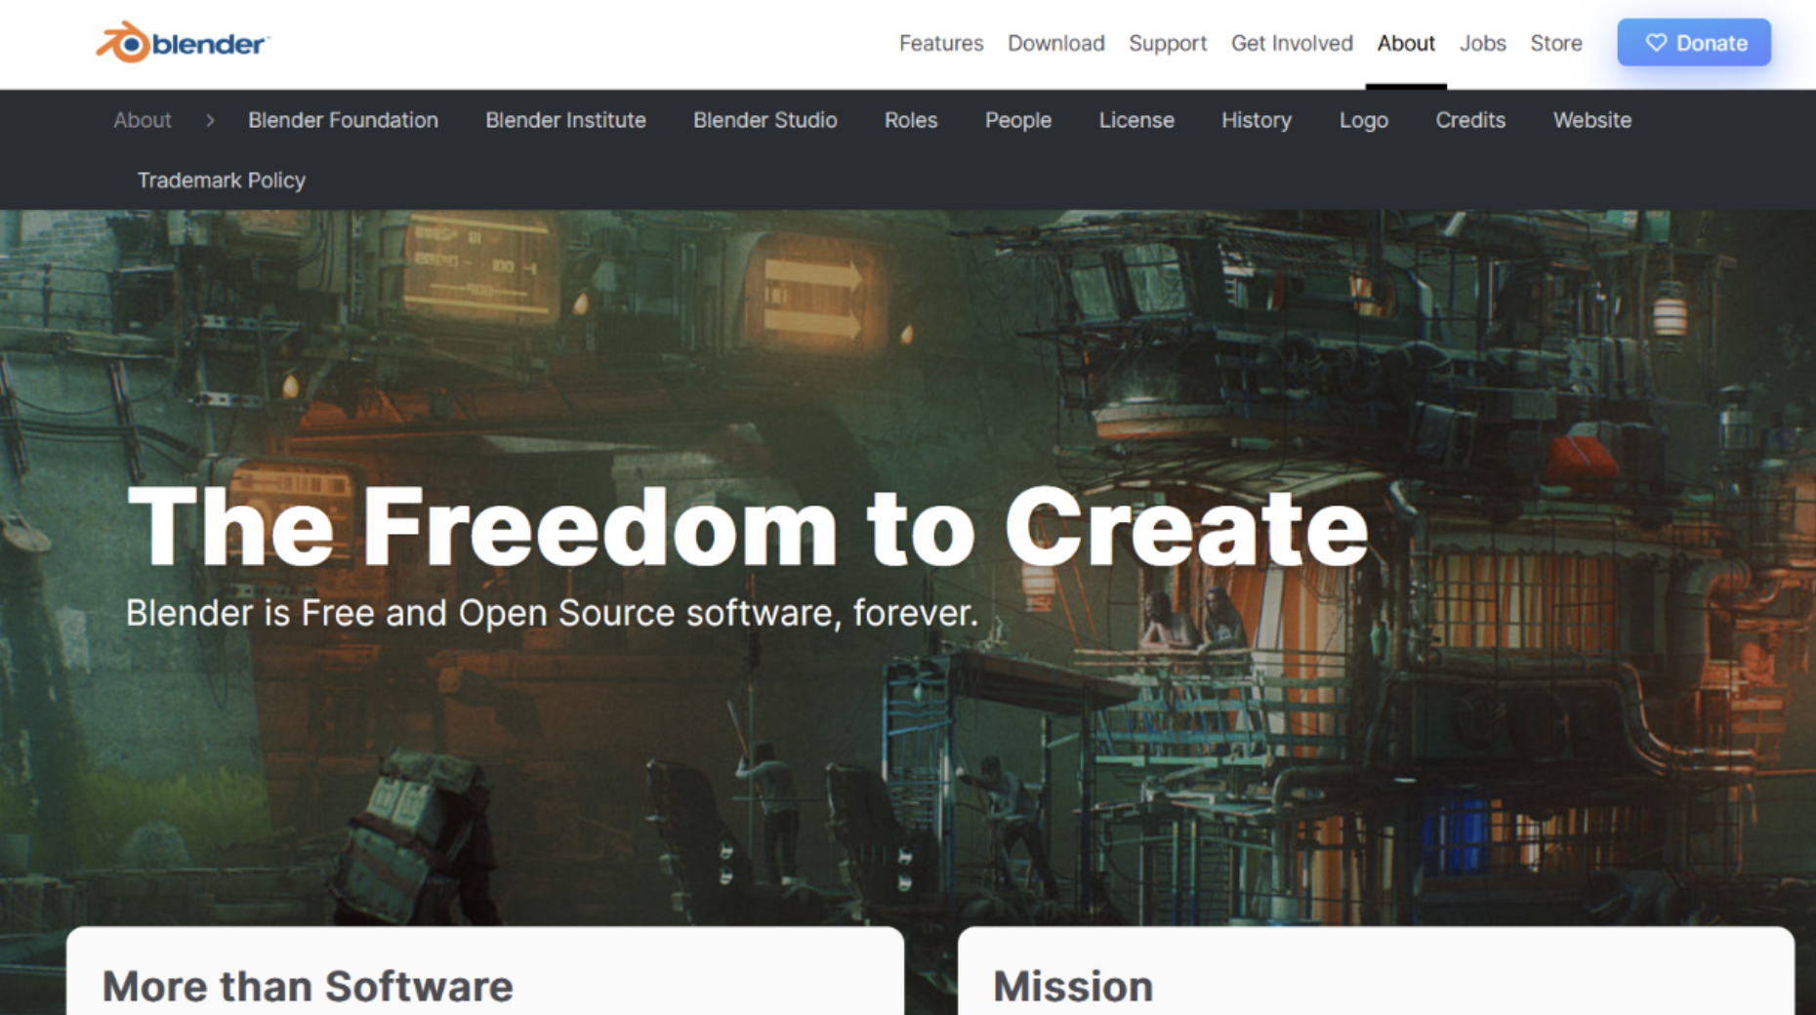Click the "More than Software" card heading
Image resolution: width=1816 pixels, height=1015 pixels.
tap(308, 987)
